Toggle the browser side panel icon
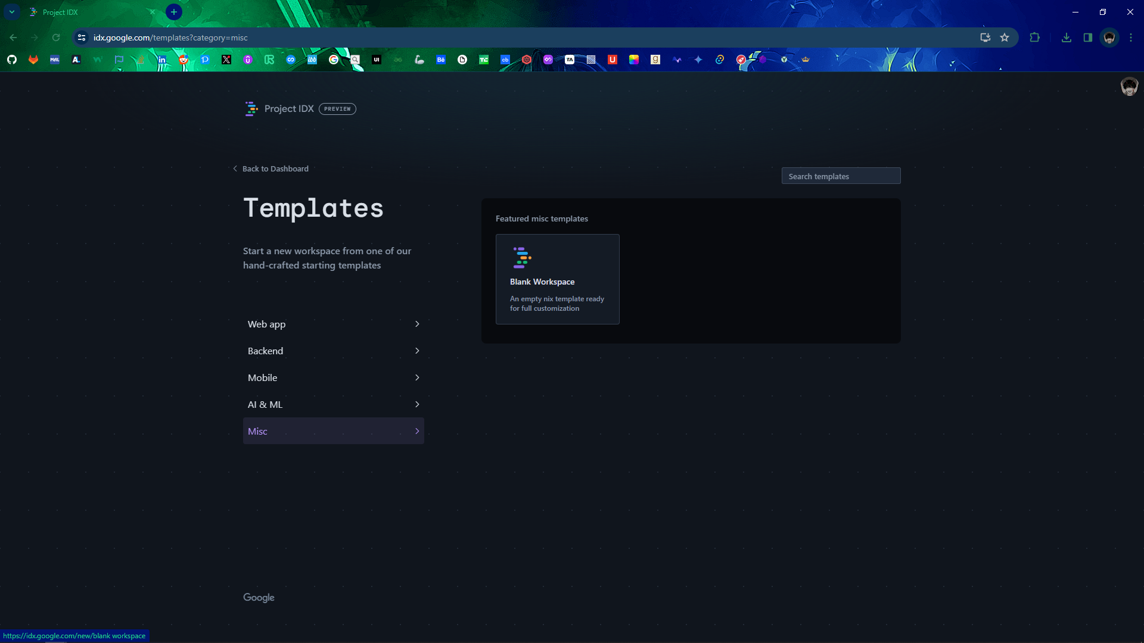Viewport: 1144px width, 643px height. point(1088,38)
